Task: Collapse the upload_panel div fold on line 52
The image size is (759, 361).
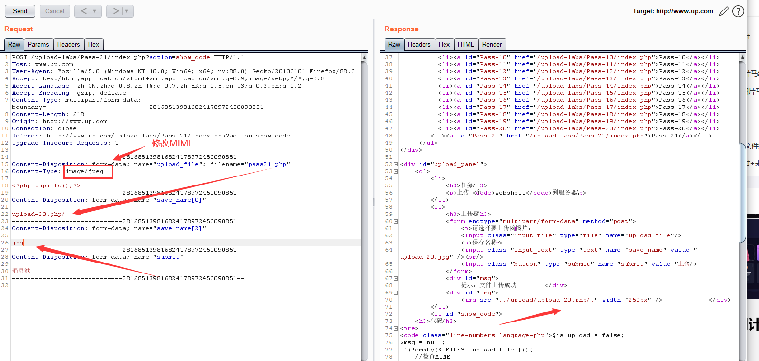Action: coord(396,164)
